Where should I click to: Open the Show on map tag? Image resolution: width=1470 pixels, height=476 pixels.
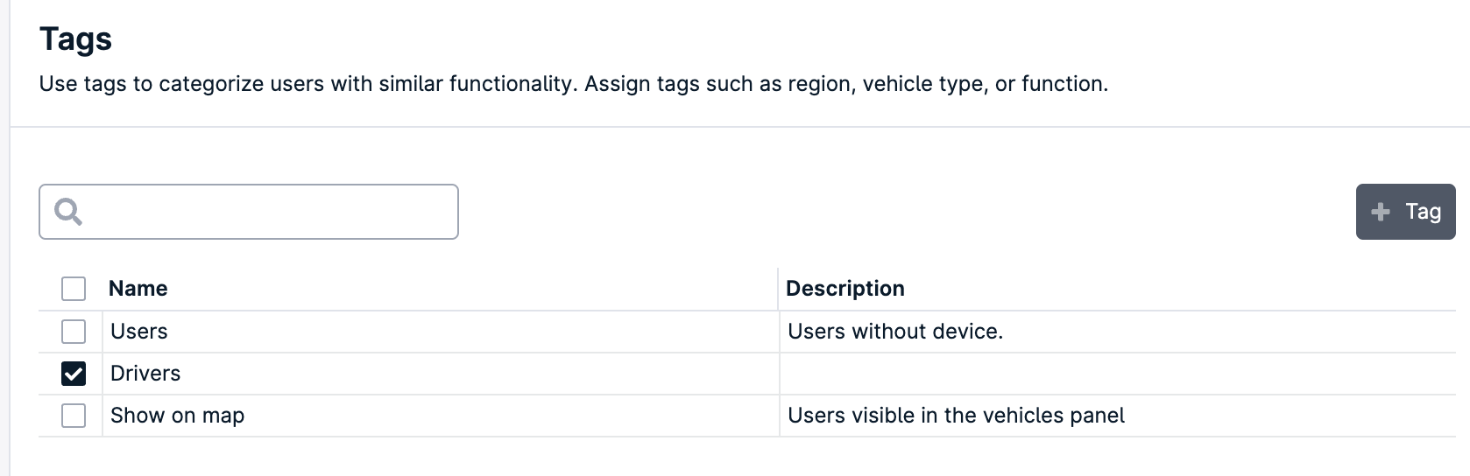click(x=178, y=416)
